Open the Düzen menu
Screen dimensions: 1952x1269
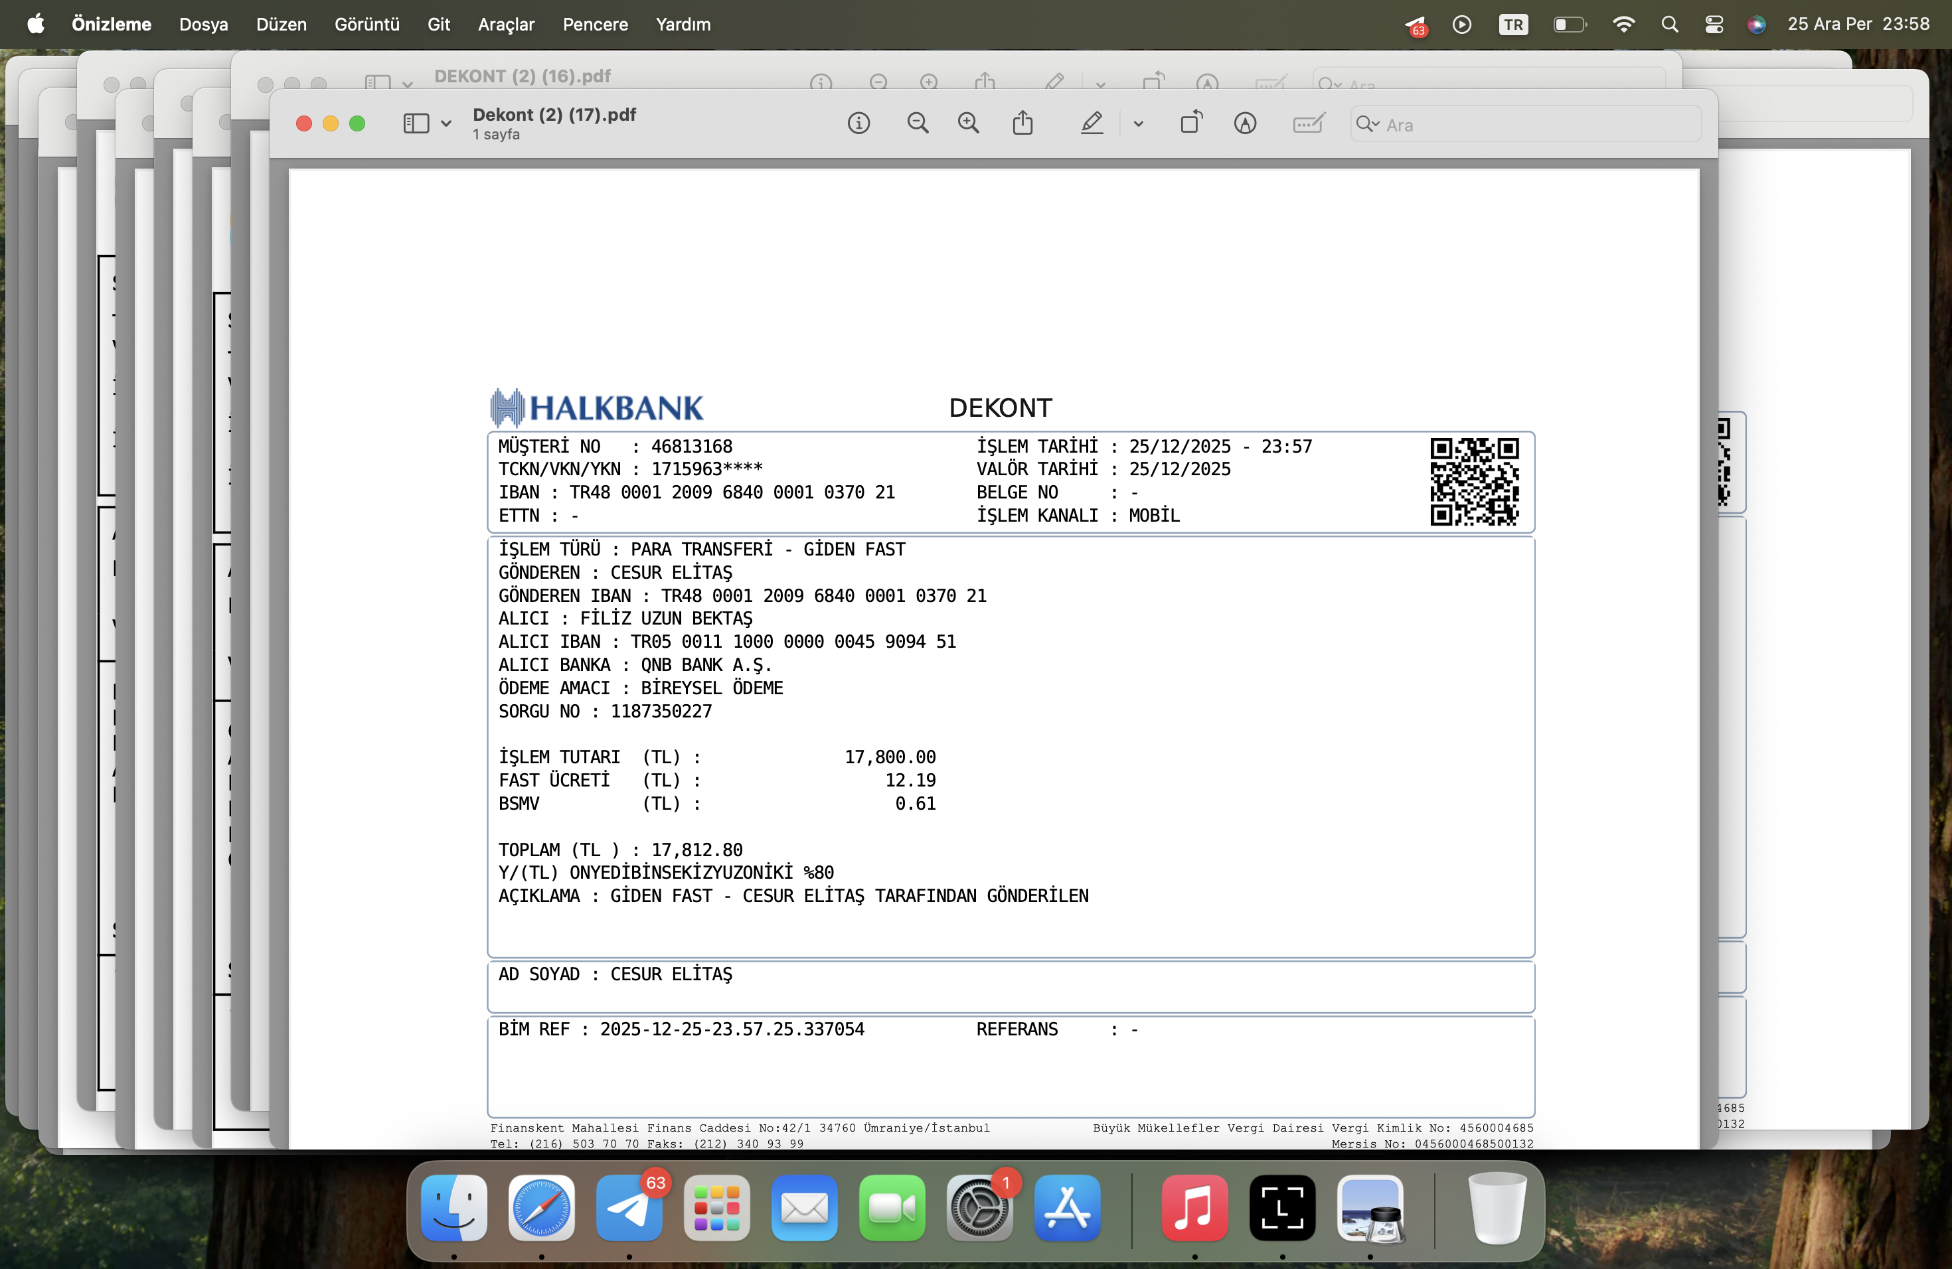[282, 25]
